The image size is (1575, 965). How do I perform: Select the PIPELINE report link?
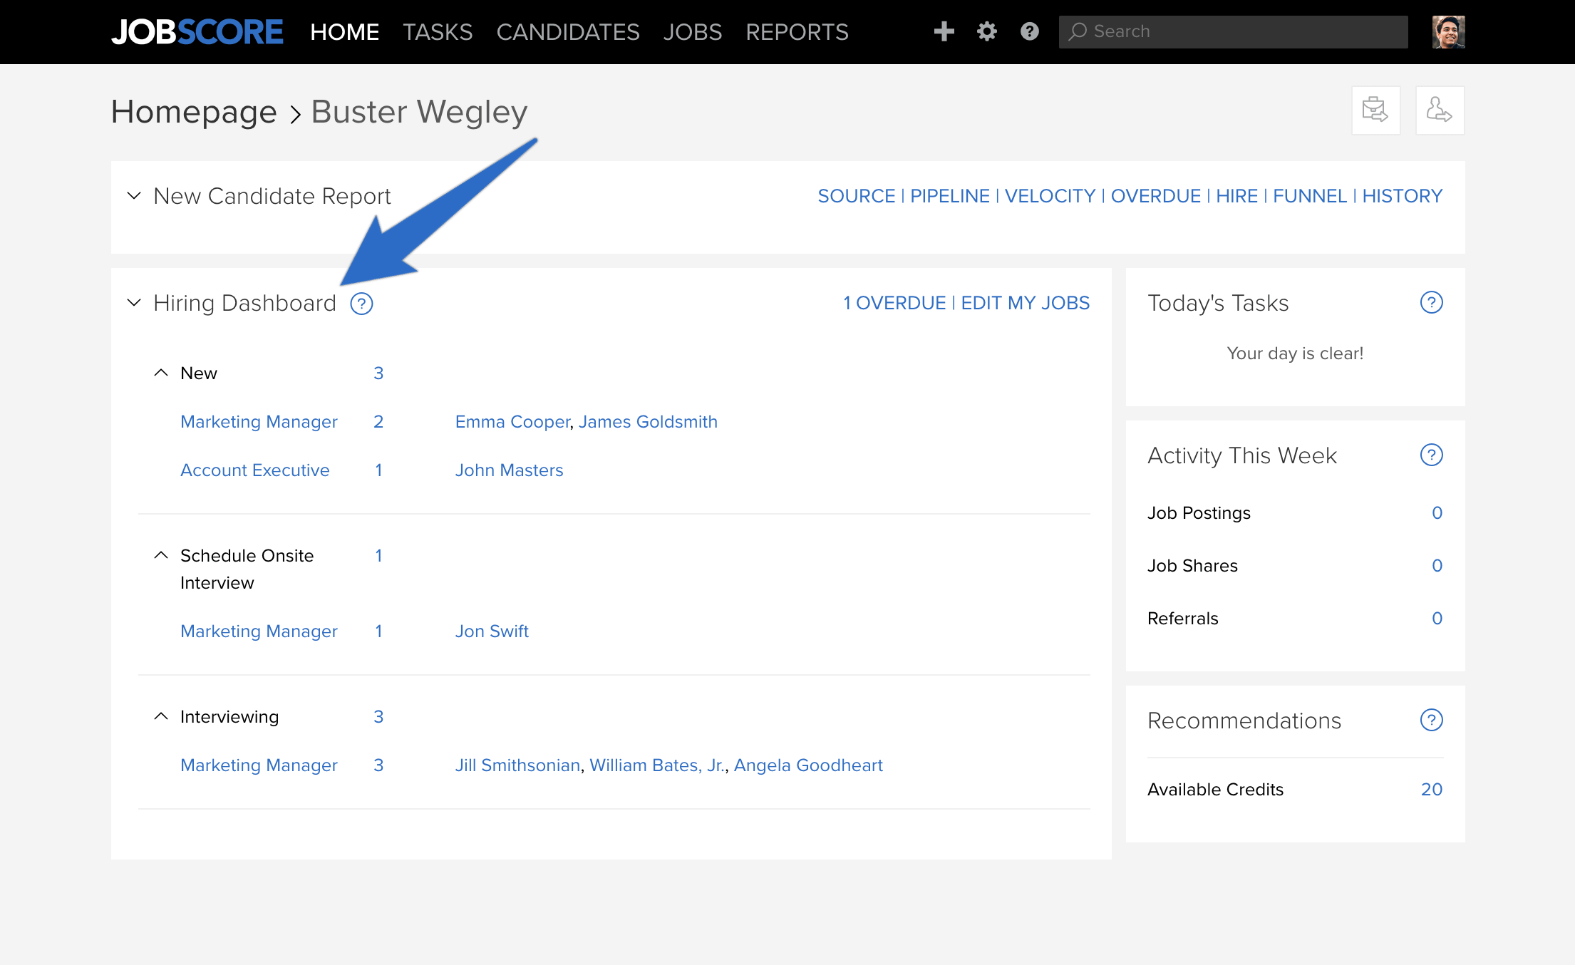(x=950, y=196)
